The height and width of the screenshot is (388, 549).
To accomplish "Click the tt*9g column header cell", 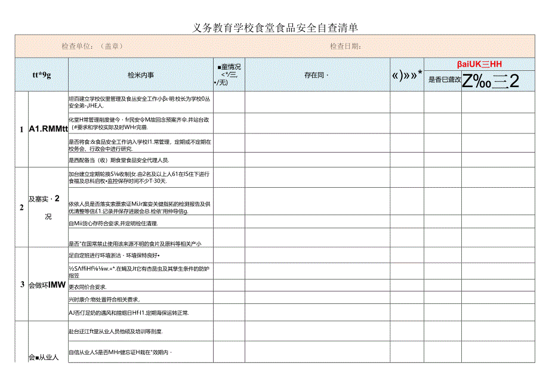I will pos(36,76).
